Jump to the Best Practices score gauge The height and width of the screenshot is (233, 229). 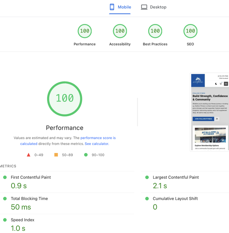[155, 31]
